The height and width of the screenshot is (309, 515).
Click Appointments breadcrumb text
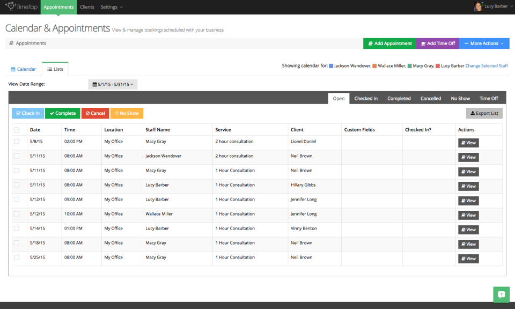pyautogui.click(x=31, y=43)
